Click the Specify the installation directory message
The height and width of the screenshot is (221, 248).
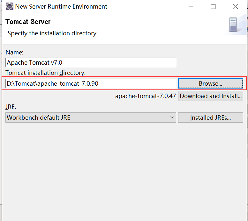(x=52, y=33)
